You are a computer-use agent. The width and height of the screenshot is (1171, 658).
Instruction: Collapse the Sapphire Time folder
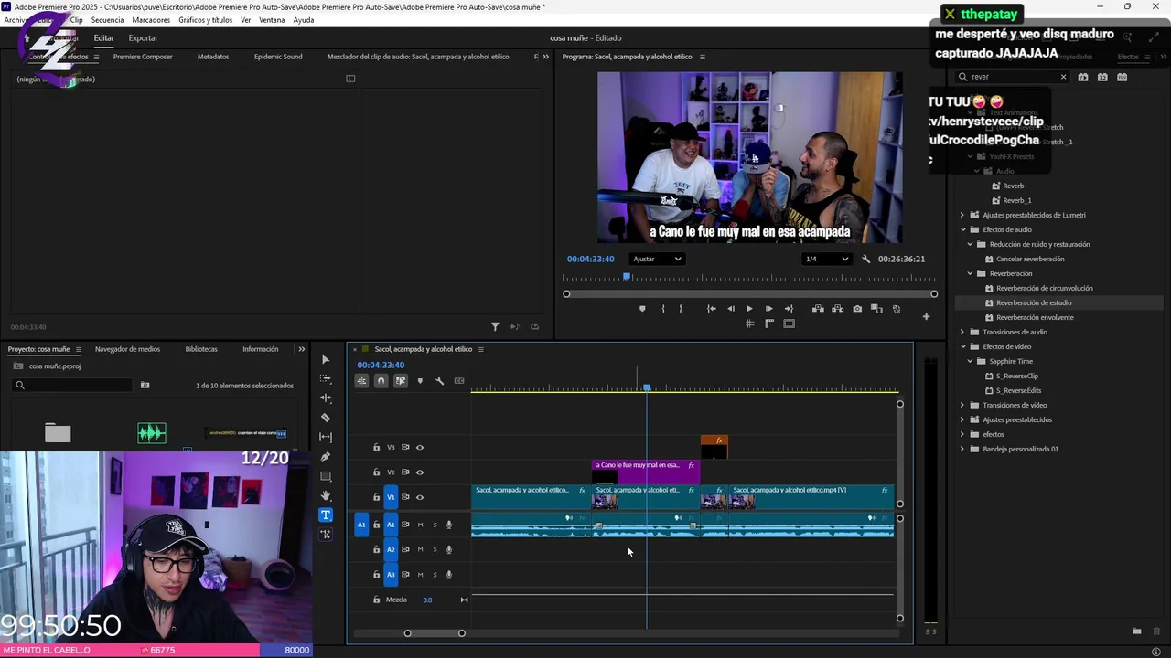pos(971,361)
